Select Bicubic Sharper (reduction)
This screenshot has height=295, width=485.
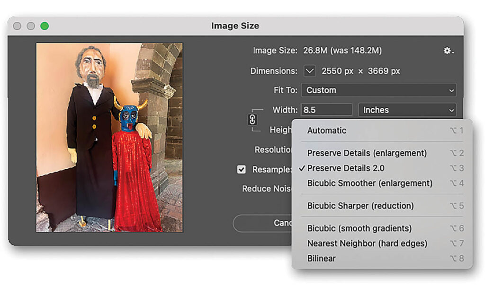pos(360,206)
